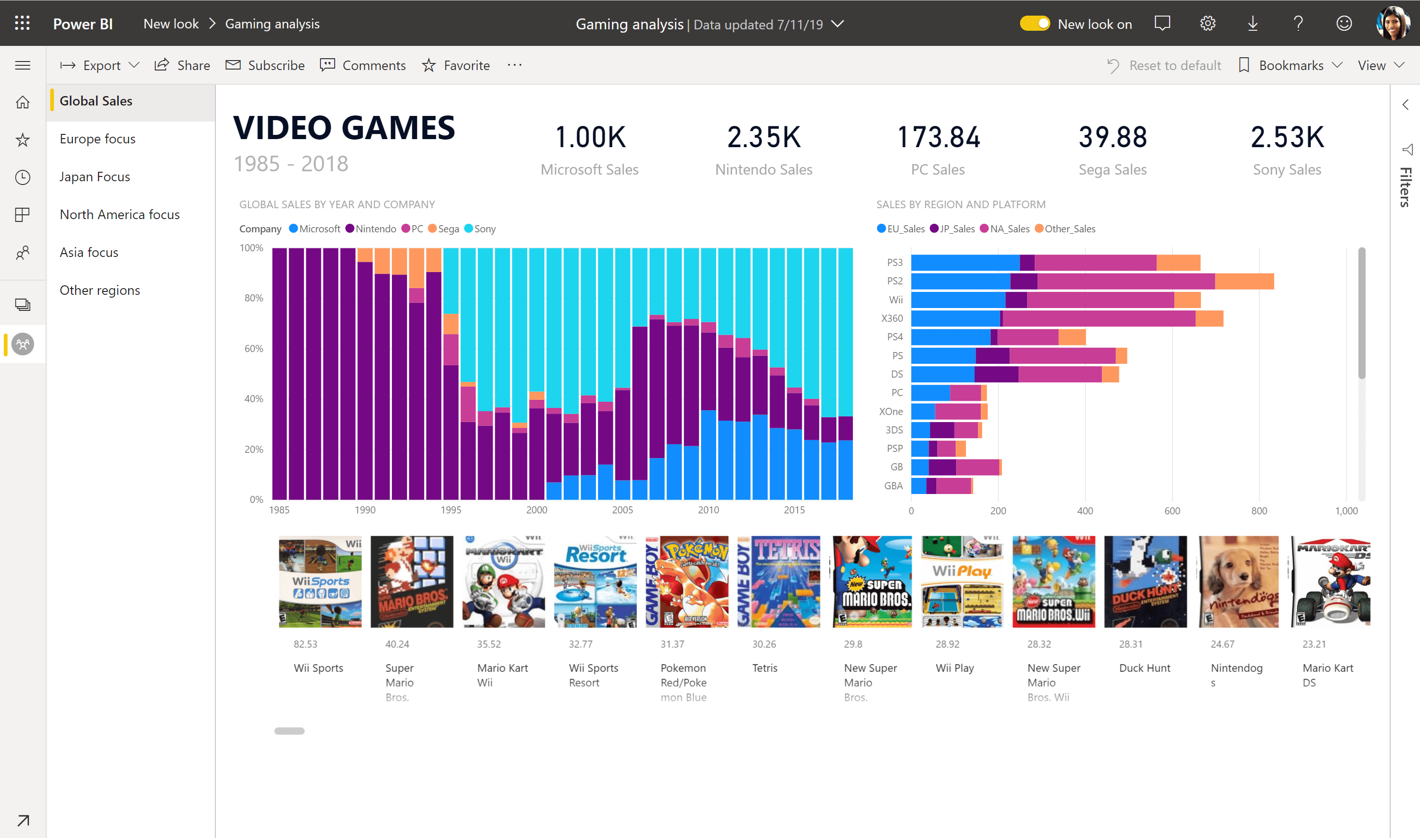Select the Europe focus page
1420x838 pixels.
pos(97,139)
